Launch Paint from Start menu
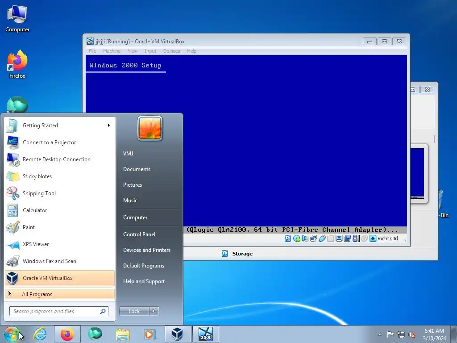The width and height of the screenshot is (457, 343). click(x=60, y=227)
